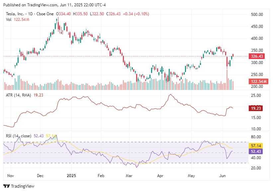The height and width of the screenshot is (192, 273).
Task: Click the Nov label on time axis
Action: coord(11,176)
